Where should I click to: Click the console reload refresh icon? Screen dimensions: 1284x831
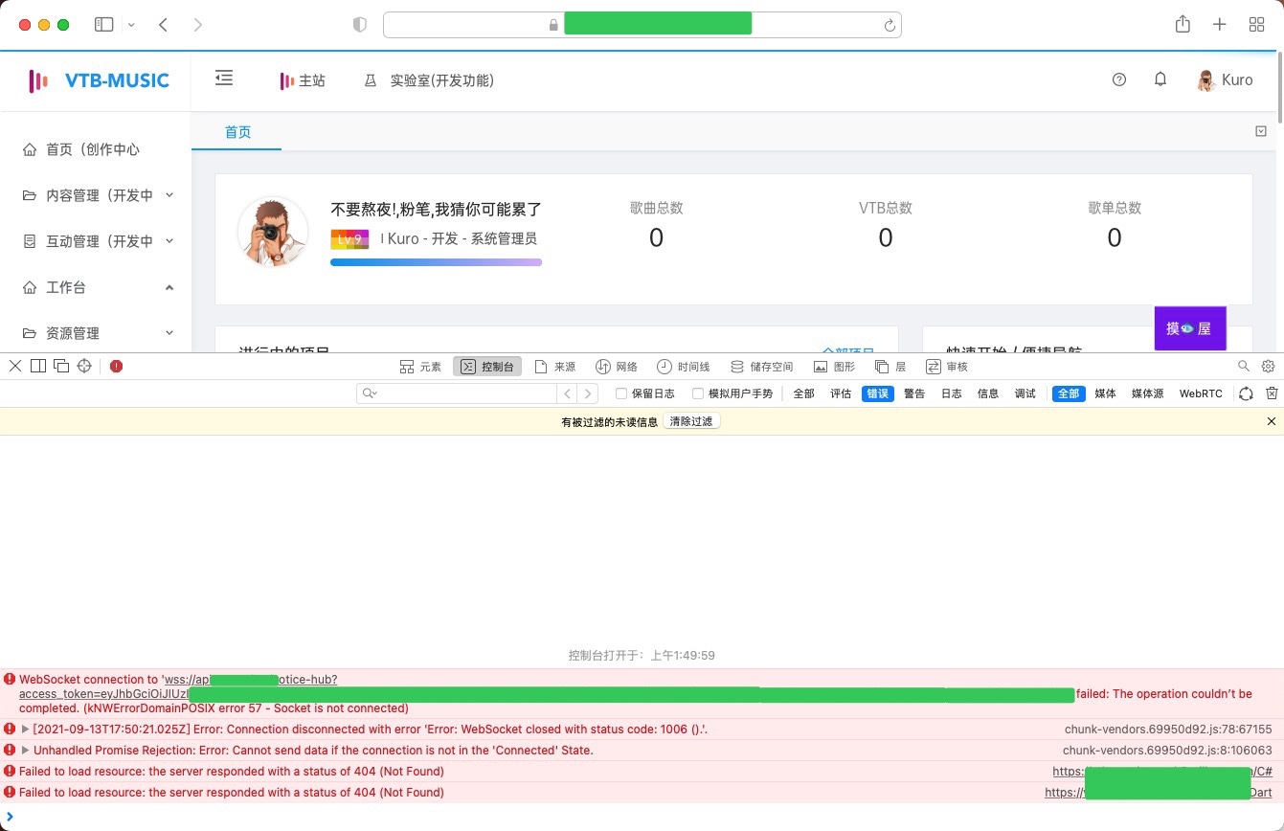coord(1246,393)
